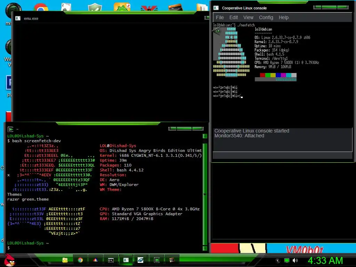Click 'OS: Linux 2.6.33.7-co-0.7.9 i686' line

pos(282,38)
